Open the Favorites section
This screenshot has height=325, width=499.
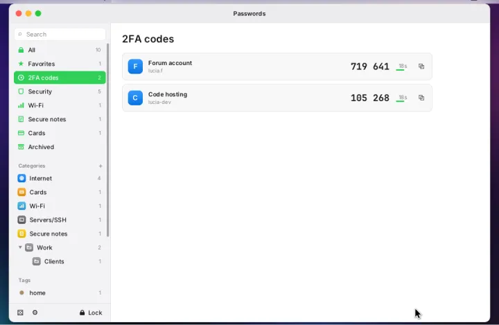(60, 64)
